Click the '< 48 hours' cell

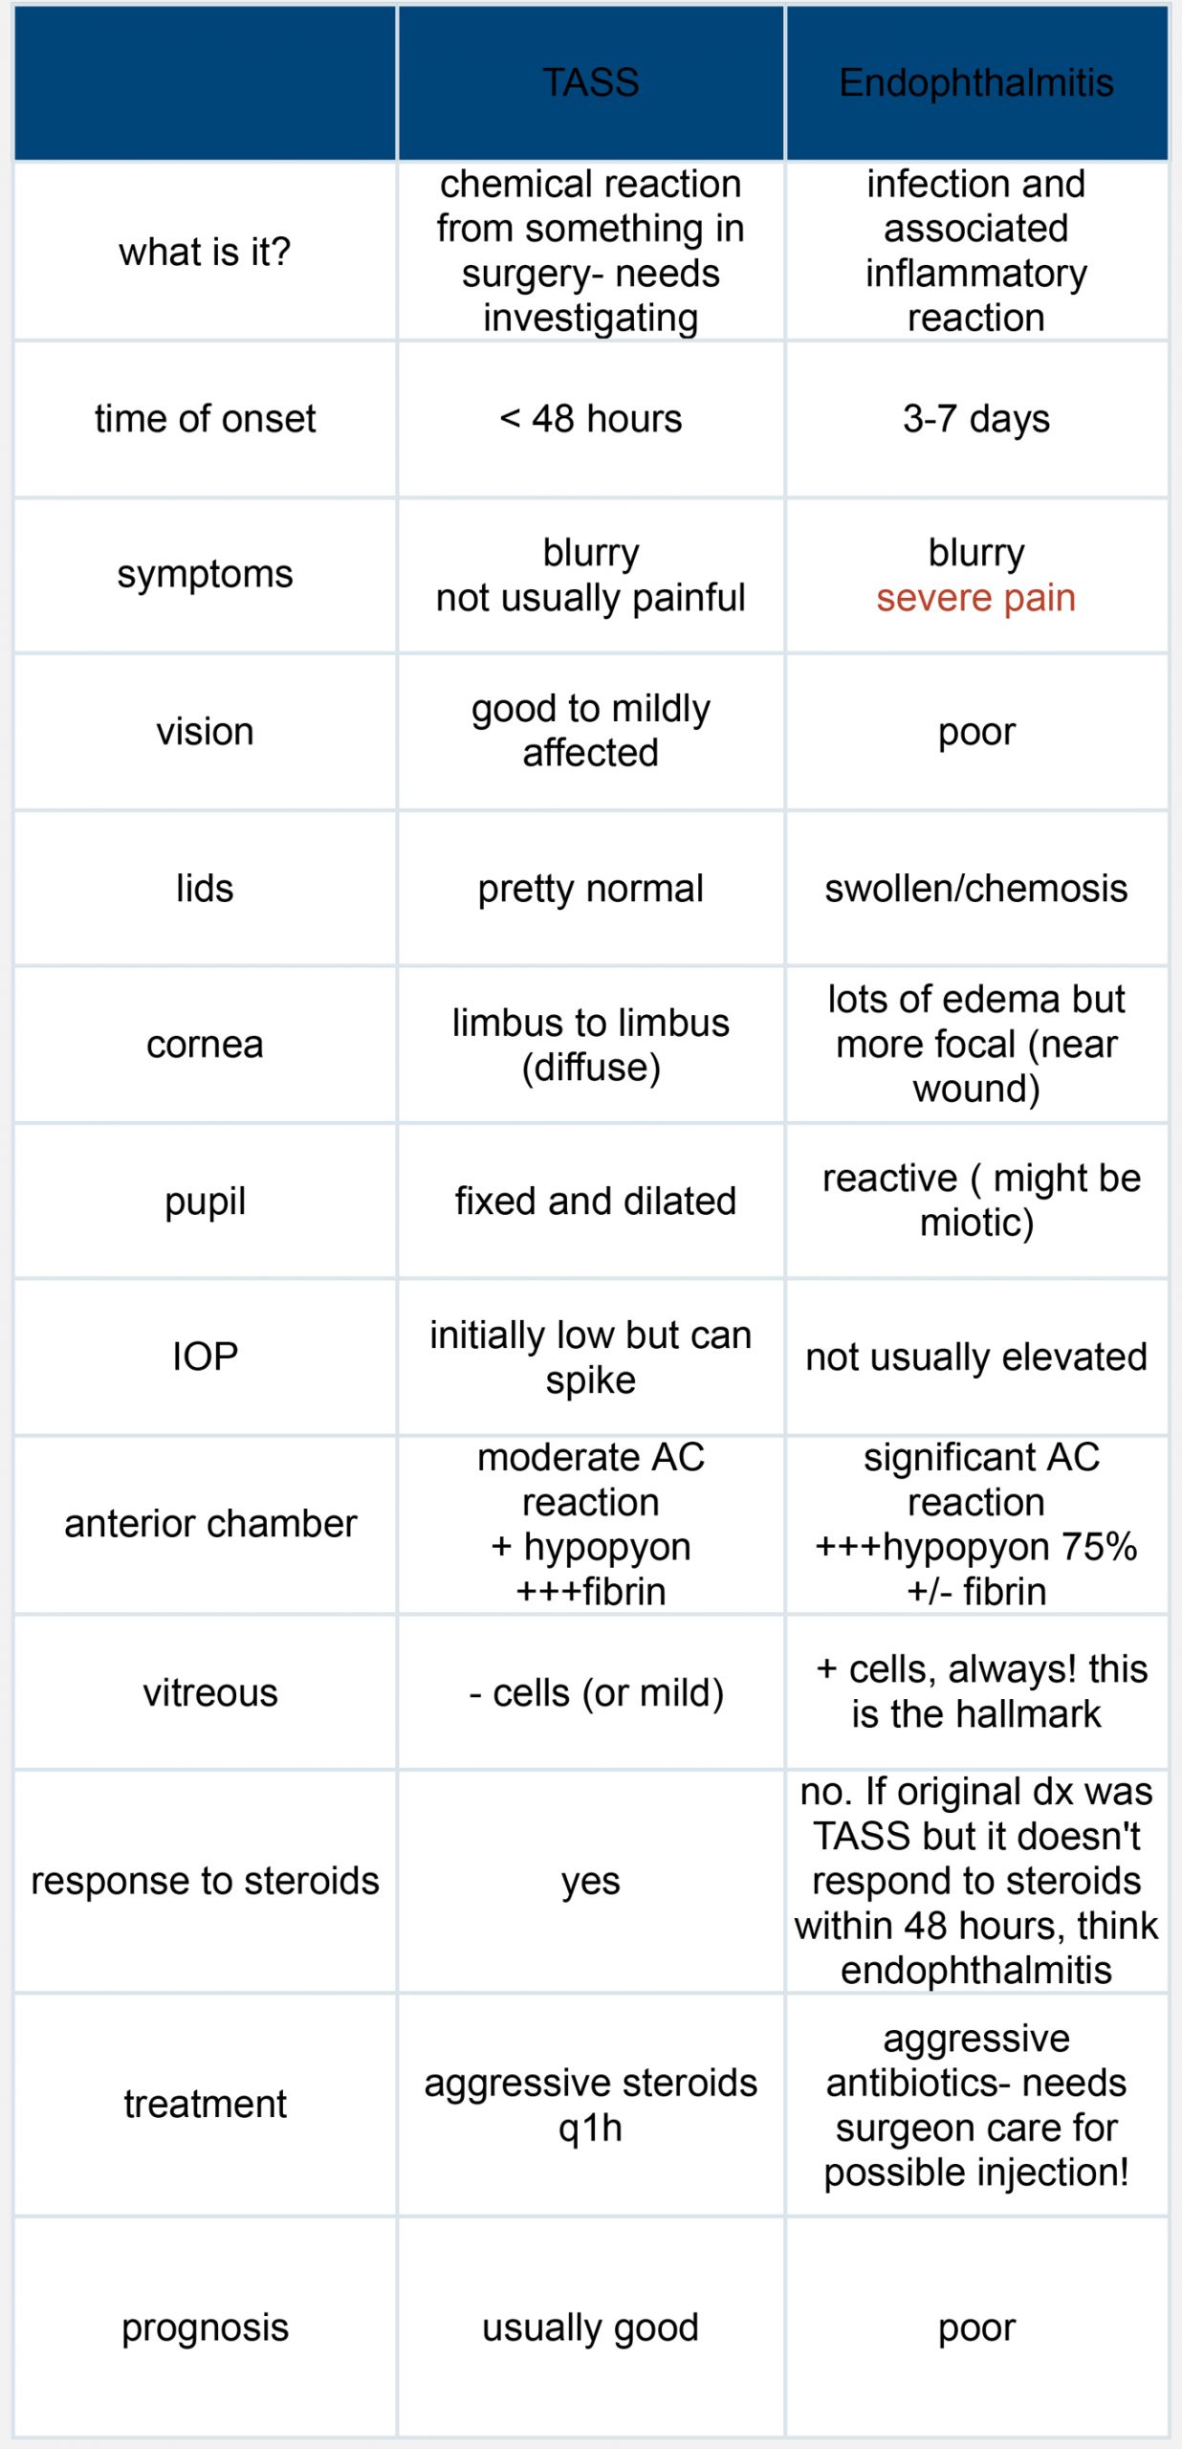coord(590,419)
